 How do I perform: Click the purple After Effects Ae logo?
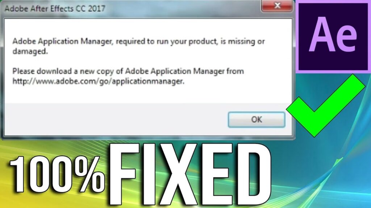coord(333,36)
